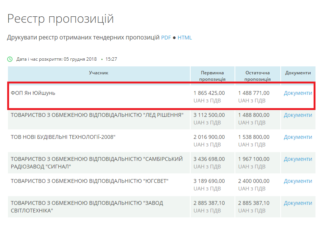
Task: Open Документи for "ЗАВОД СВІТЛОТЕХНІКА"
Action: point(298,203)
